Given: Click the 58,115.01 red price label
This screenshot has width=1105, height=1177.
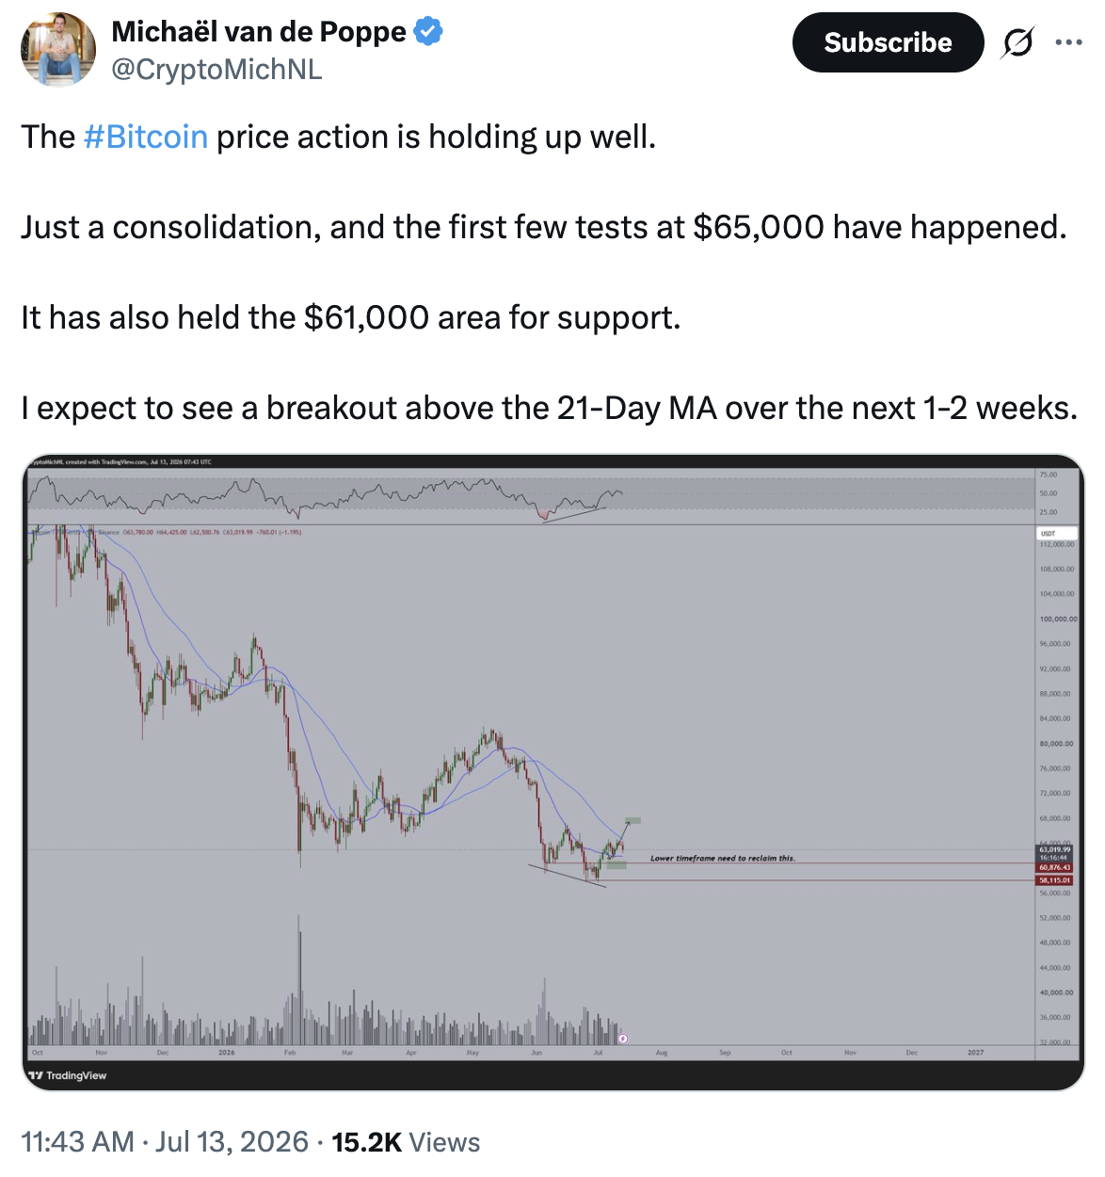Looking at the screenshot, I should point(1054,880).
